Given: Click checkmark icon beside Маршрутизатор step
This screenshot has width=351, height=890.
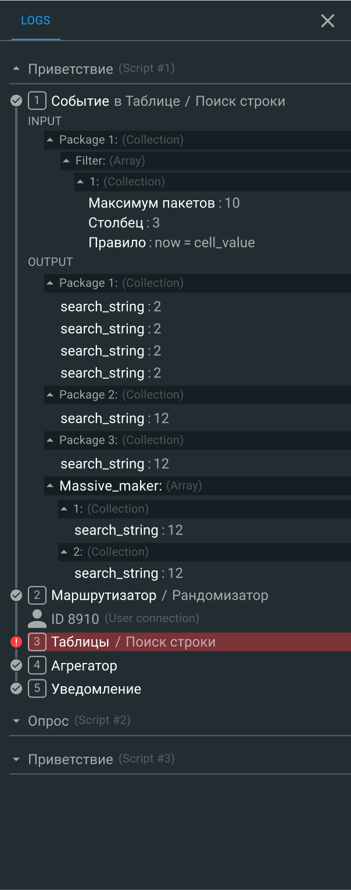Looking at the screenshot, I should tap(16, 595).
